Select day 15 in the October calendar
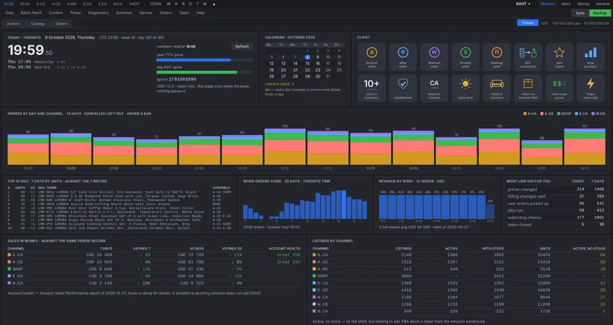 [x=307, y=63]
